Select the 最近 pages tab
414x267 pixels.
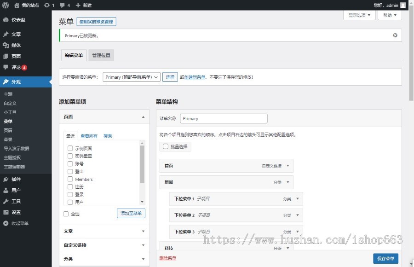[70, 136]
